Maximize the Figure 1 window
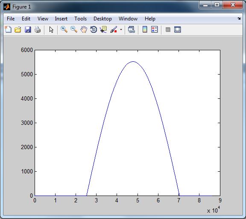246x219 pixels. click(x=217, y=5)
